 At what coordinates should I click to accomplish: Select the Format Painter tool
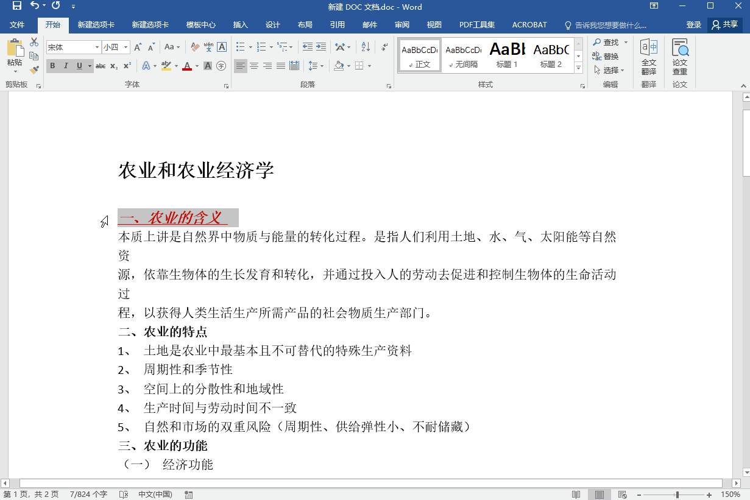(x=34, y=68)
